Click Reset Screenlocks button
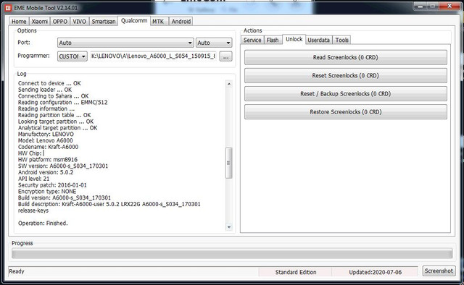This screenshot has width=464, height=285. (x=346, y=76)
